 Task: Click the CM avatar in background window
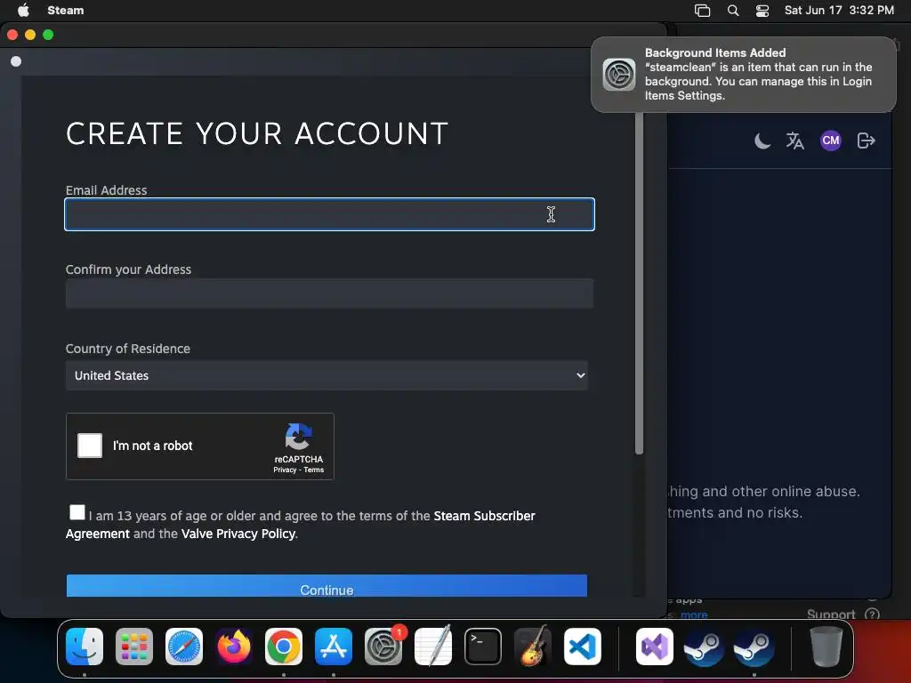point(831,141)
